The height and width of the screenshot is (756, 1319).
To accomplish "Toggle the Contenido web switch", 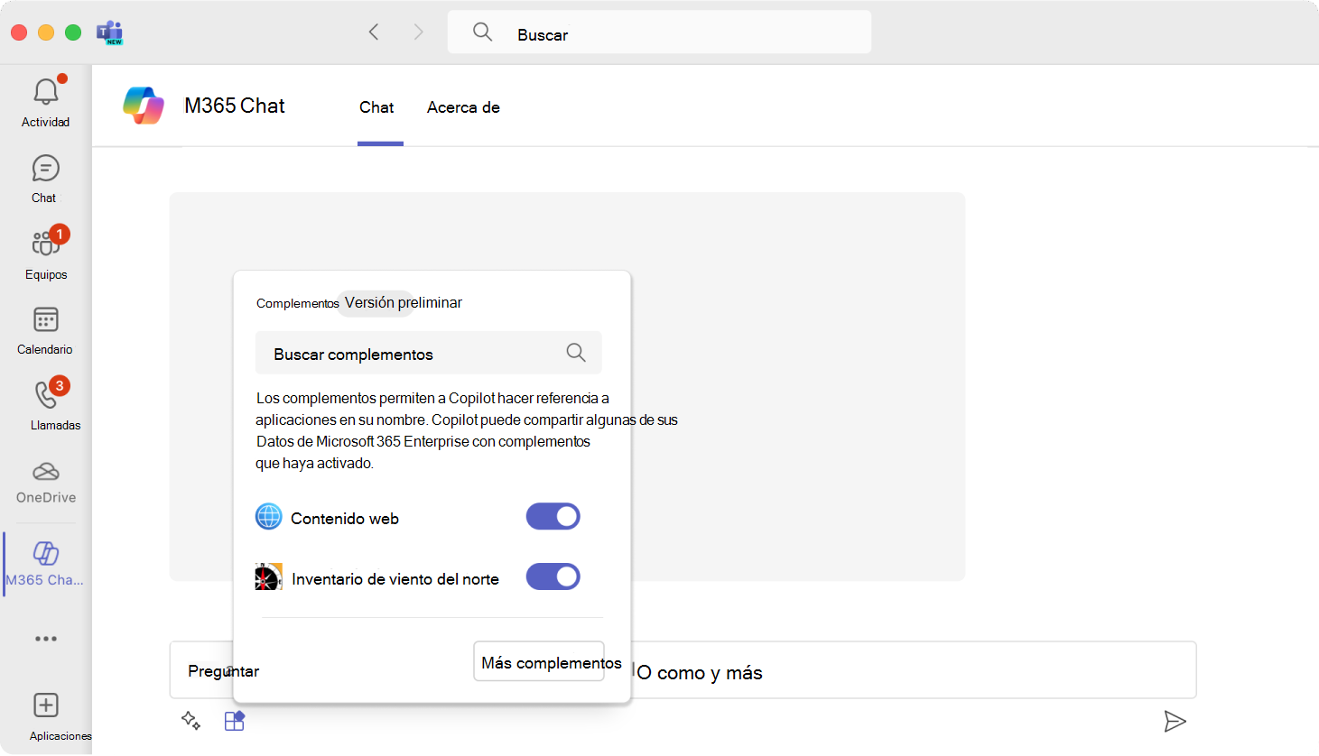I will coord(553,517).
